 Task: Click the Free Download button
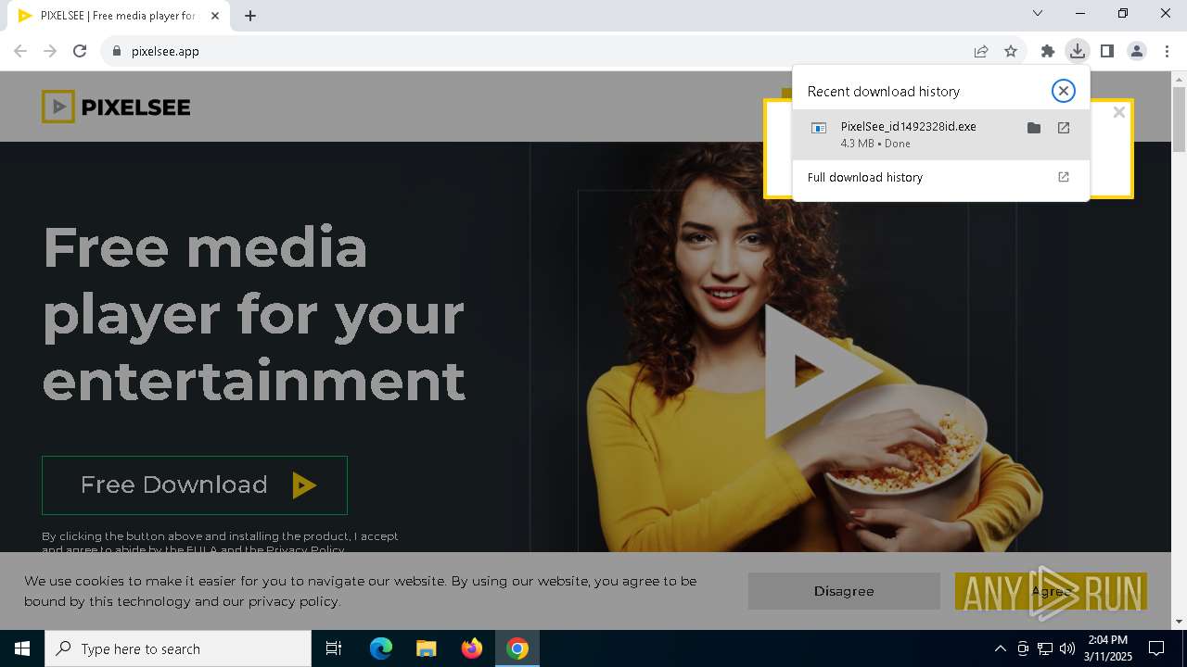[x=195, y=485]
